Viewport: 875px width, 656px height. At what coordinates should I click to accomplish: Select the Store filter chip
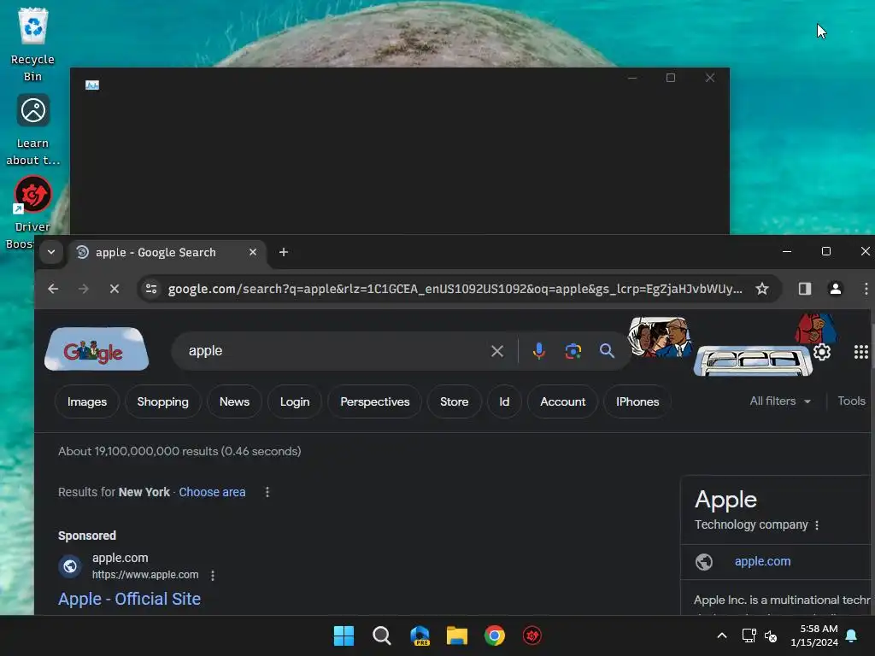tap(455, 401)
